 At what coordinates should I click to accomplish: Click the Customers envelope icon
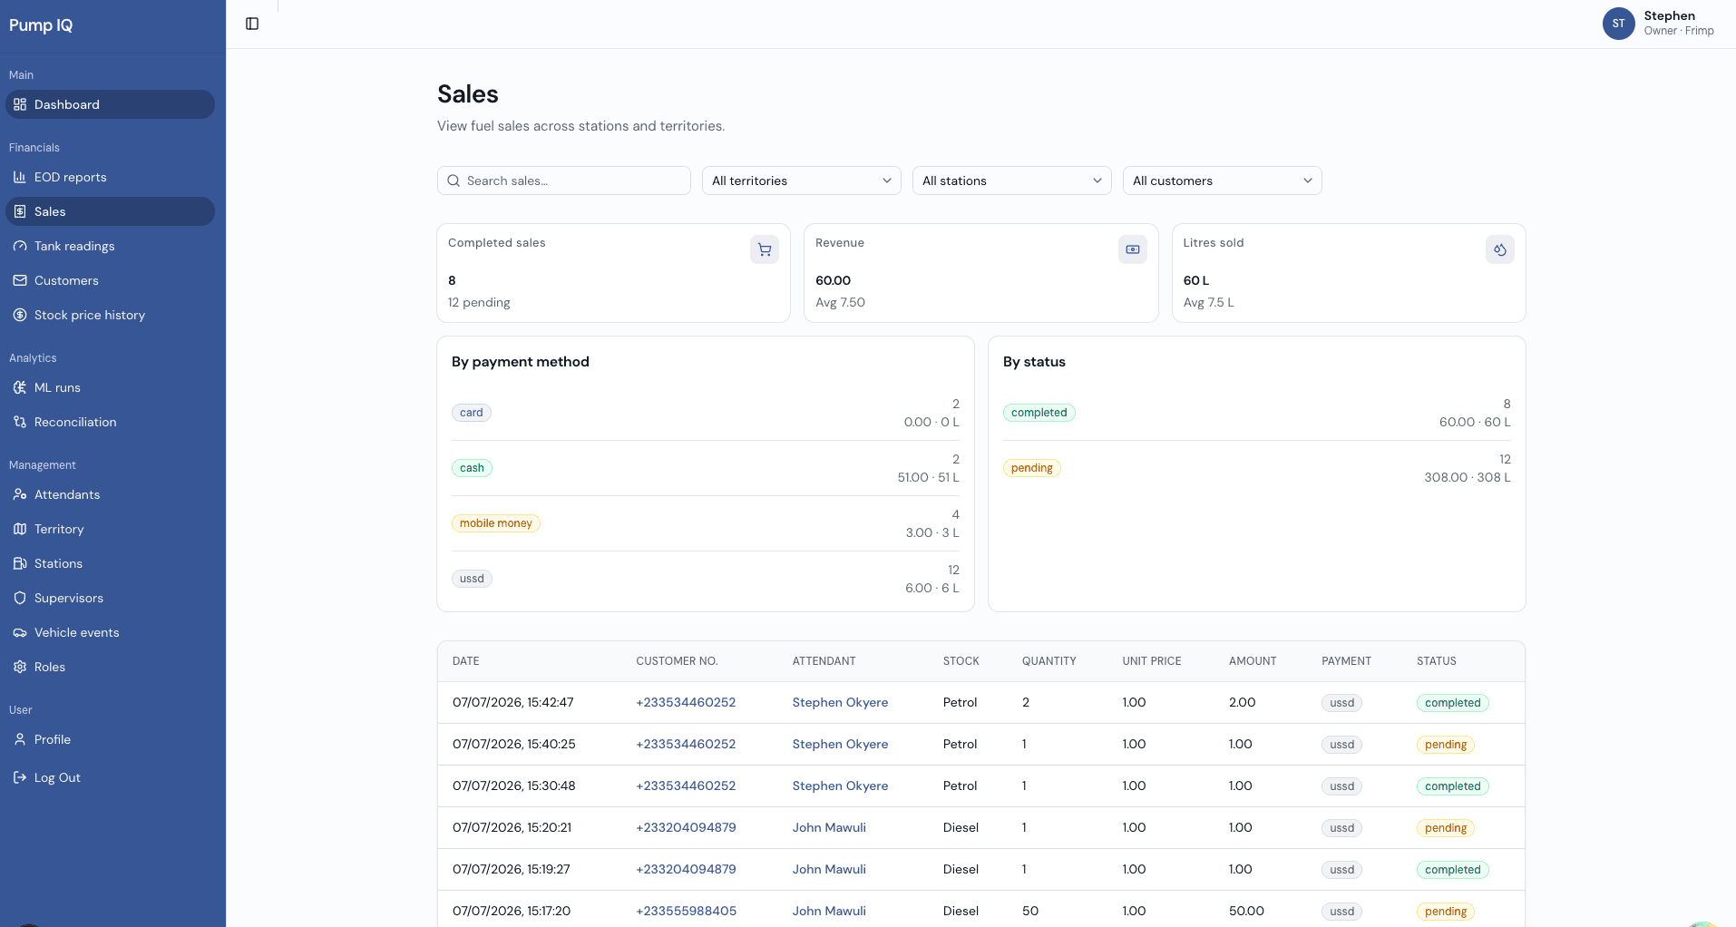20,280
